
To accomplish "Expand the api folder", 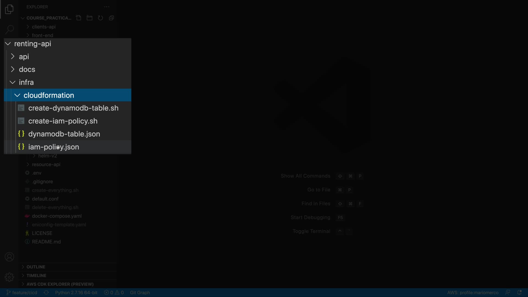I will [24, 57].
